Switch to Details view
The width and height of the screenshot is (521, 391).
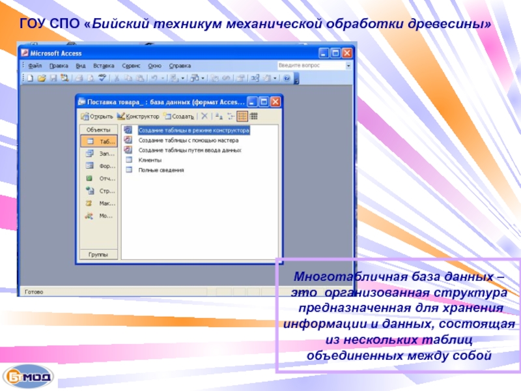click(253, 116)
